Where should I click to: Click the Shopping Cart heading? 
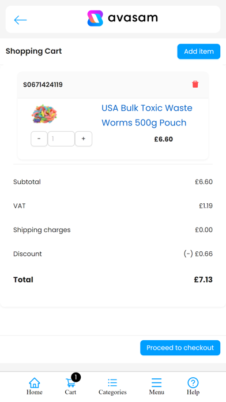(x=34, y=51)
